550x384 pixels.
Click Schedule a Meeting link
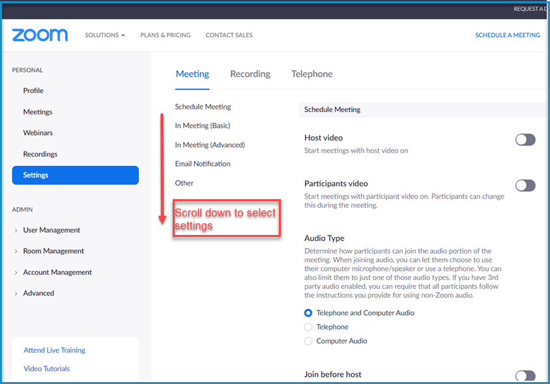[x=508, y=35]
